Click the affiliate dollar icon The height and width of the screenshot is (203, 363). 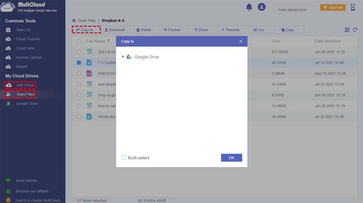(8, 191)
